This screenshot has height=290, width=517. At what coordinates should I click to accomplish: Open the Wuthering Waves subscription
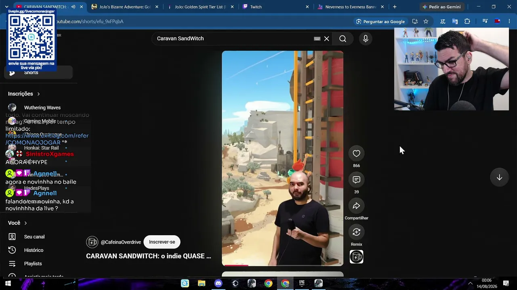(38, 108)
